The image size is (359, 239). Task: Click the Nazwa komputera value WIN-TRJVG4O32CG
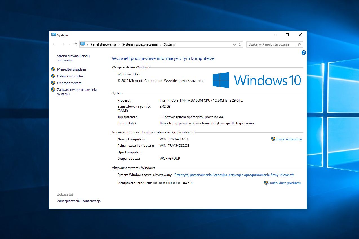(174, 139)
